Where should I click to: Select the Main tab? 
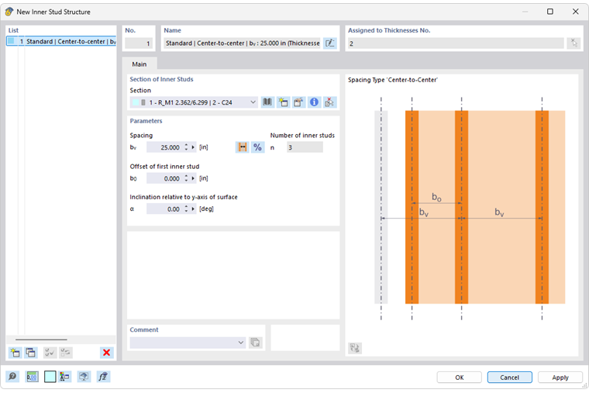pos(139,64)
